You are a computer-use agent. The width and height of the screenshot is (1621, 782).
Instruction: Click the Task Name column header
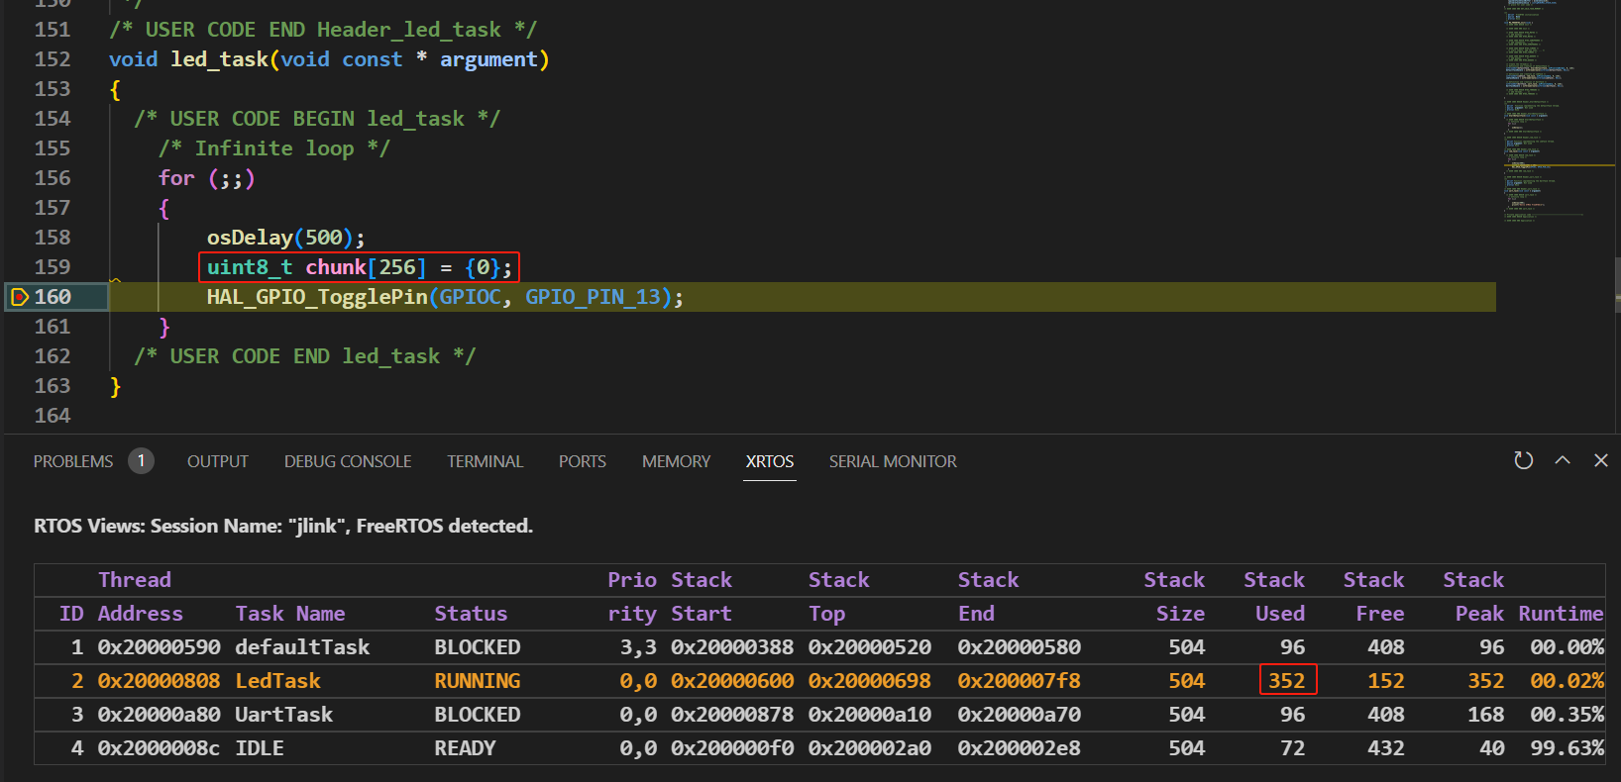(290, 614)
